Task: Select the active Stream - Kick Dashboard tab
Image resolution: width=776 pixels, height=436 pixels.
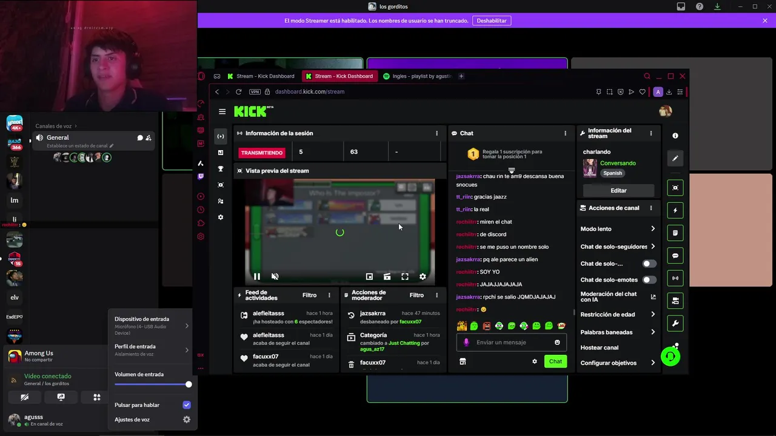Action: click(x=340, y=76)
